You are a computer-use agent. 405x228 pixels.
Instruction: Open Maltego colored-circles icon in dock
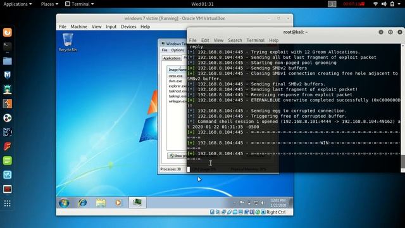(x=7, y=118)
